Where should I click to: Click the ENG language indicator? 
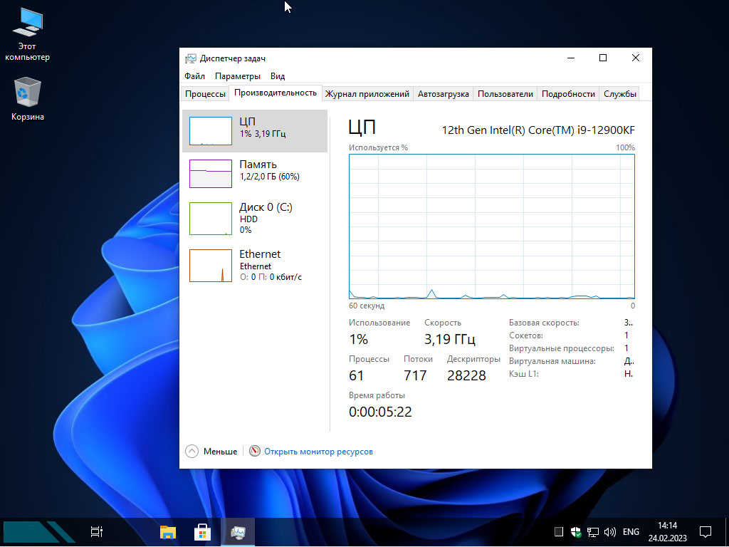[x=631, y=532]
